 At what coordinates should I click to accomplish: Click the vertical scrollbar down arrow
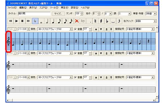[x=157, y=97]
